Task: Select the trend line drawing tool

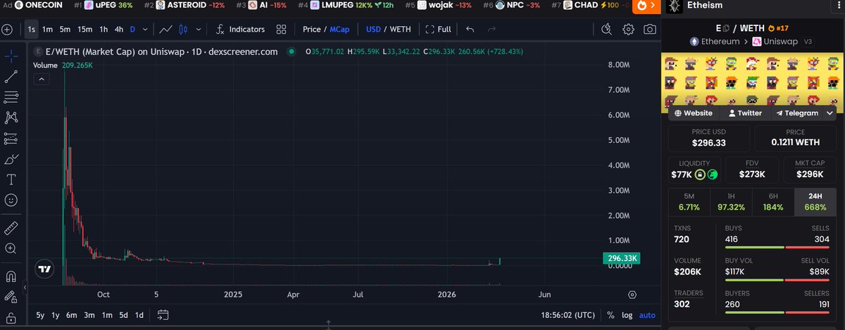Action: 11,76
